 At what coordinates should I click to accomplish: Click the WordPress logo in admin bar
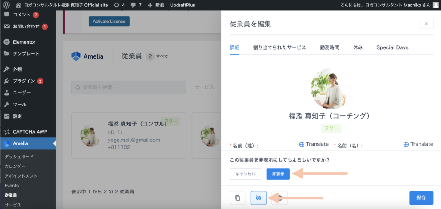[x=6, y=5]
